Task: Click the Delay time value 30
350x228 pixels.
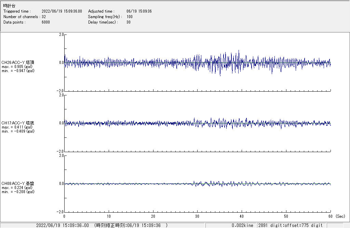Action: [x=129, y=22]
